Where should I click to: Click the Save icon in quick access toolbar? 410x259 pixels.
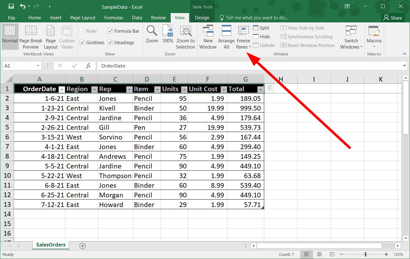11,7
